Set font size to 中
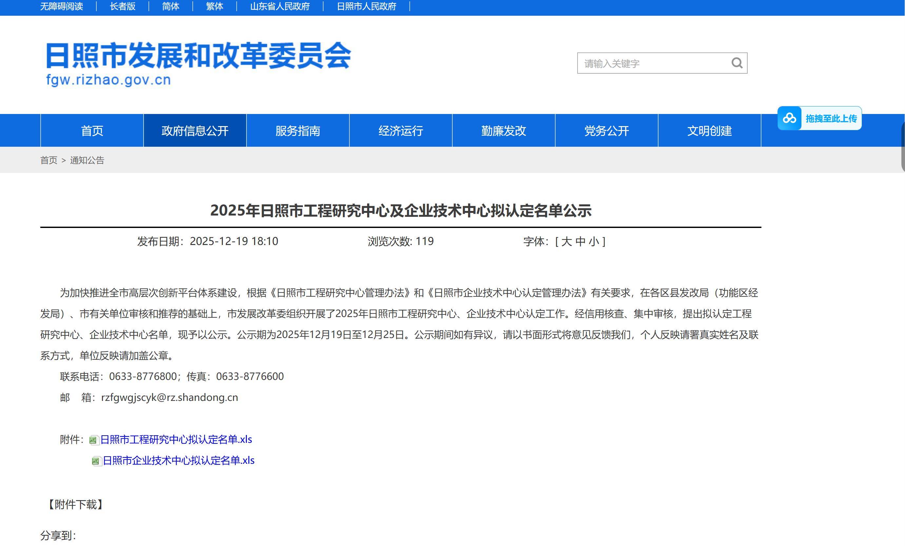 point(580,241)
